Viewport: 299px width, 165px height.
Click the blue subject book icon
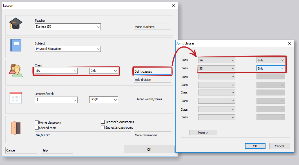pyautogui.click(x=16, y=45)
